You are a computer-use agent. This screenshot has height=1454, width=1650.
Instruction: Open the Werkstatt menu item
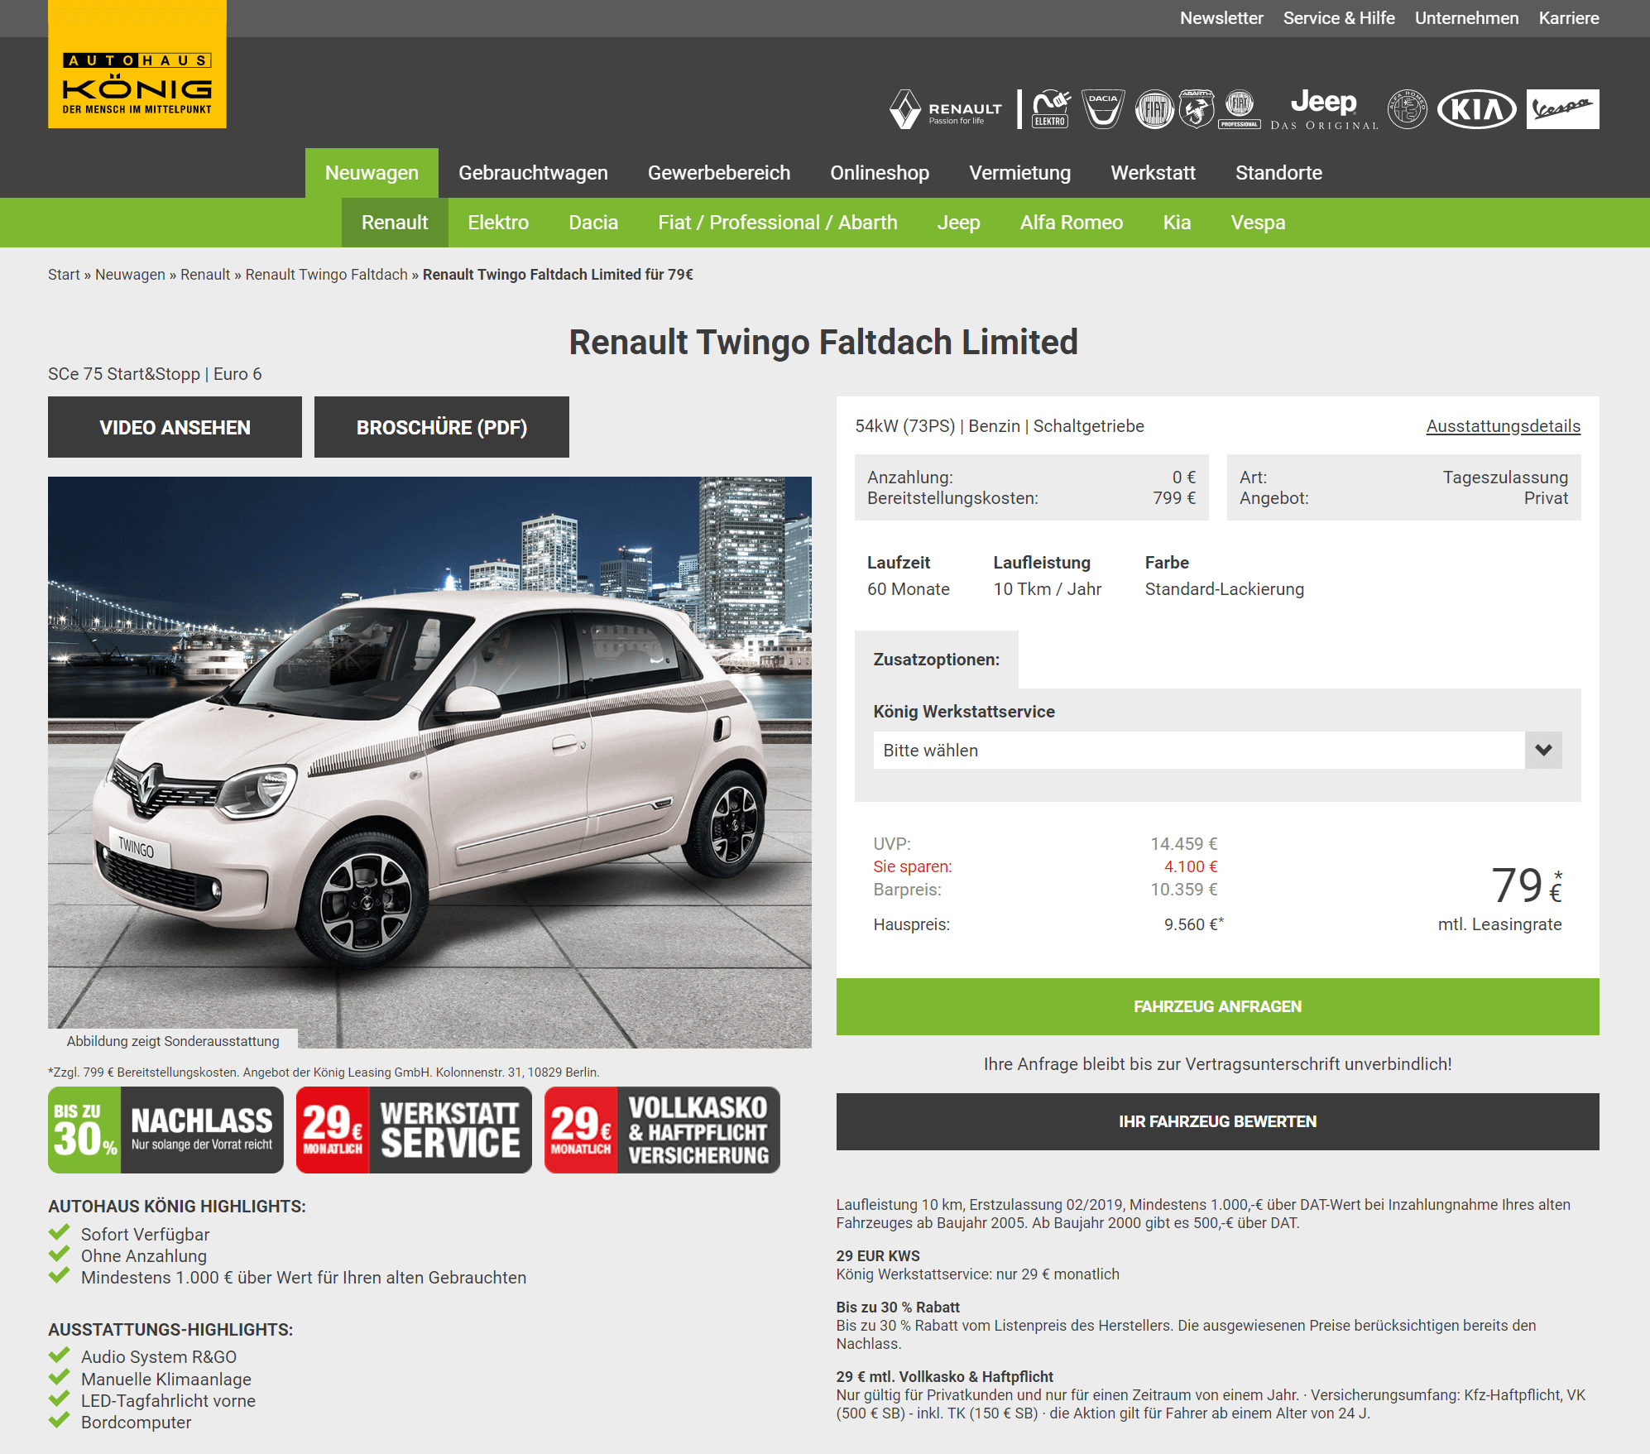(x=1153, y=173)
